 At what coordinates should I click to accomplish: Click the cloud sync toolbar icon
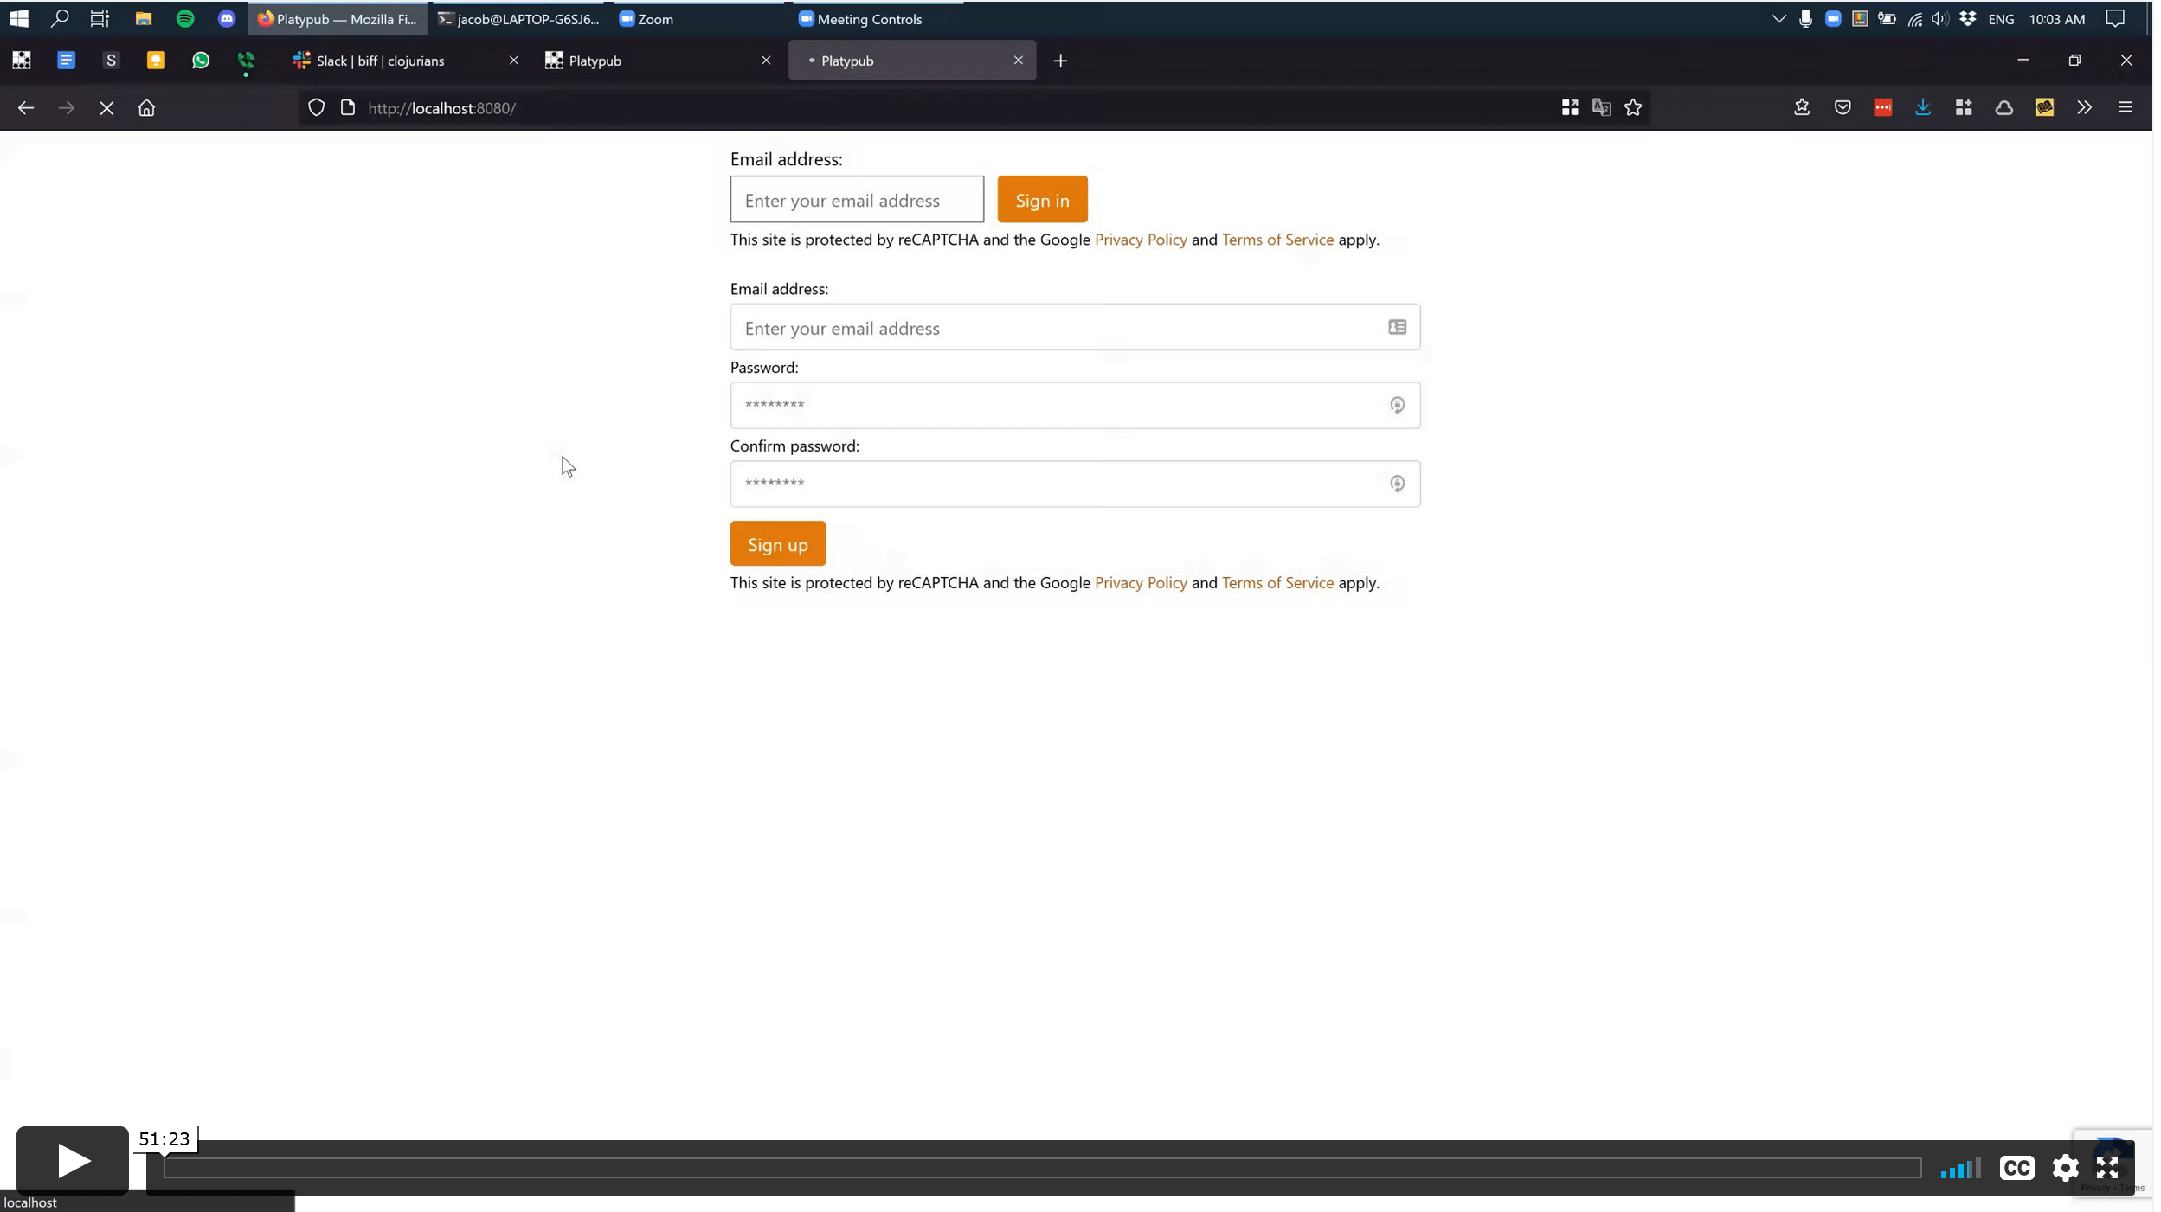[2004, 107]
